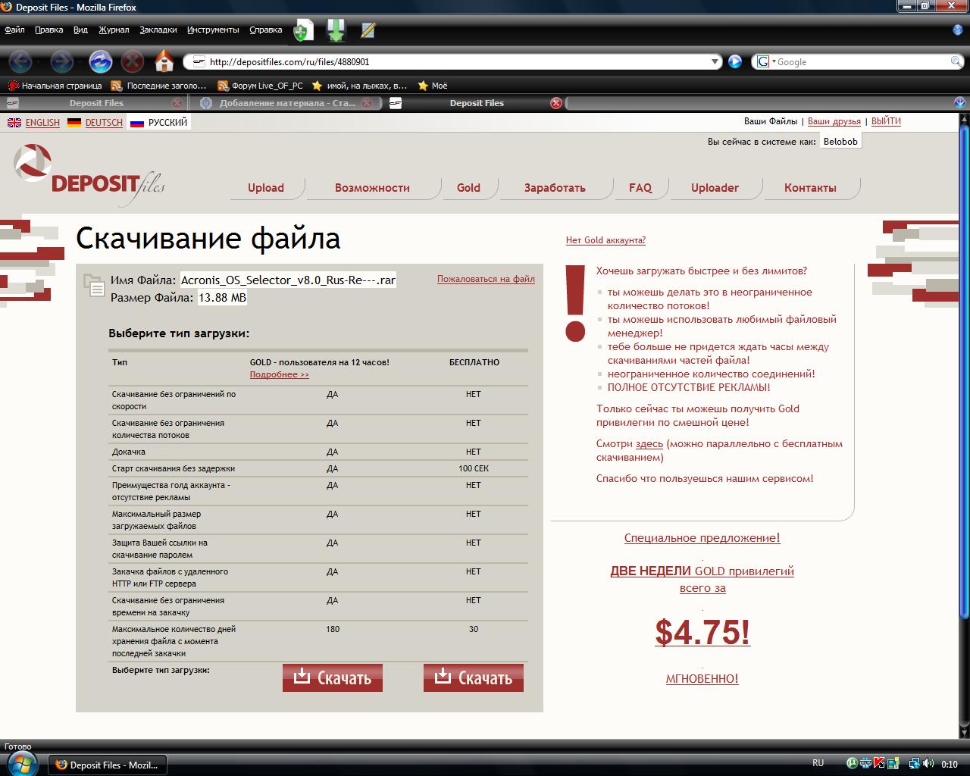Screen dimensions: 970x776
Task: Open the Заработать navigation tab
Action: pos(555,188)
